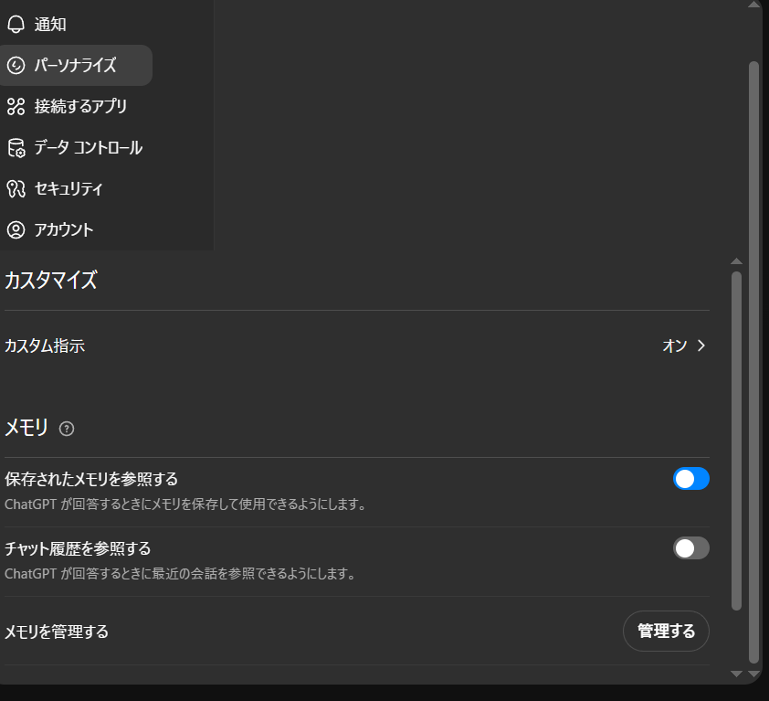Open the アカウント settings tab
This screenshot has width=769, height=701.
(76, 229)
